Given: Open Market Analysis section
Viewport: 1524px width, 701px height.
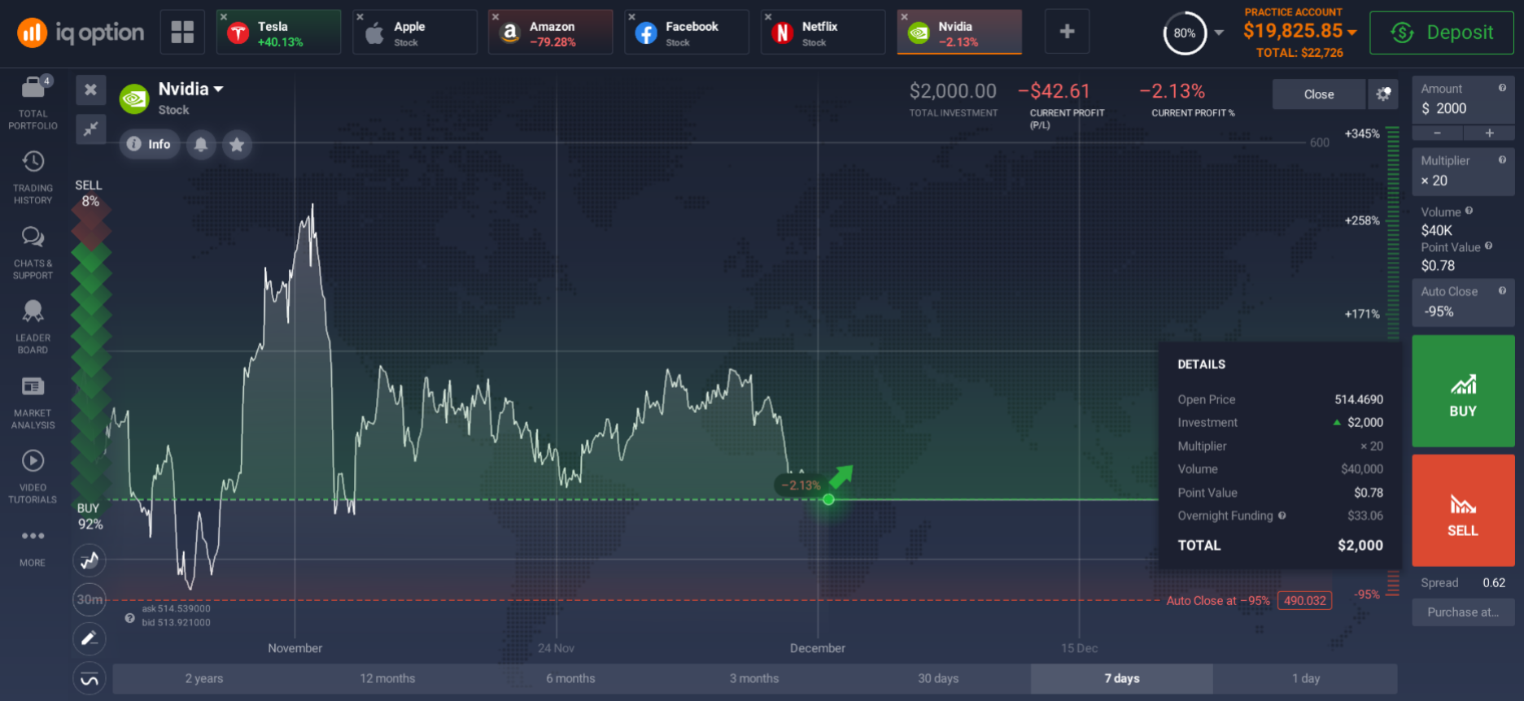Looking at the screenshot, I should tap(33, 402).
